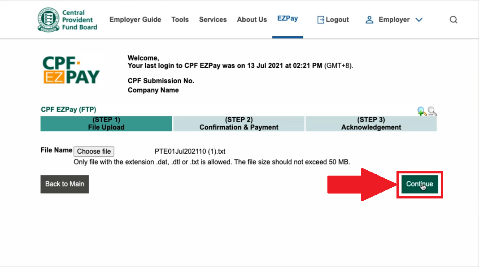Click the Employer profile person icon
Viewport: 479px width, 267px height.
(369, 20)
